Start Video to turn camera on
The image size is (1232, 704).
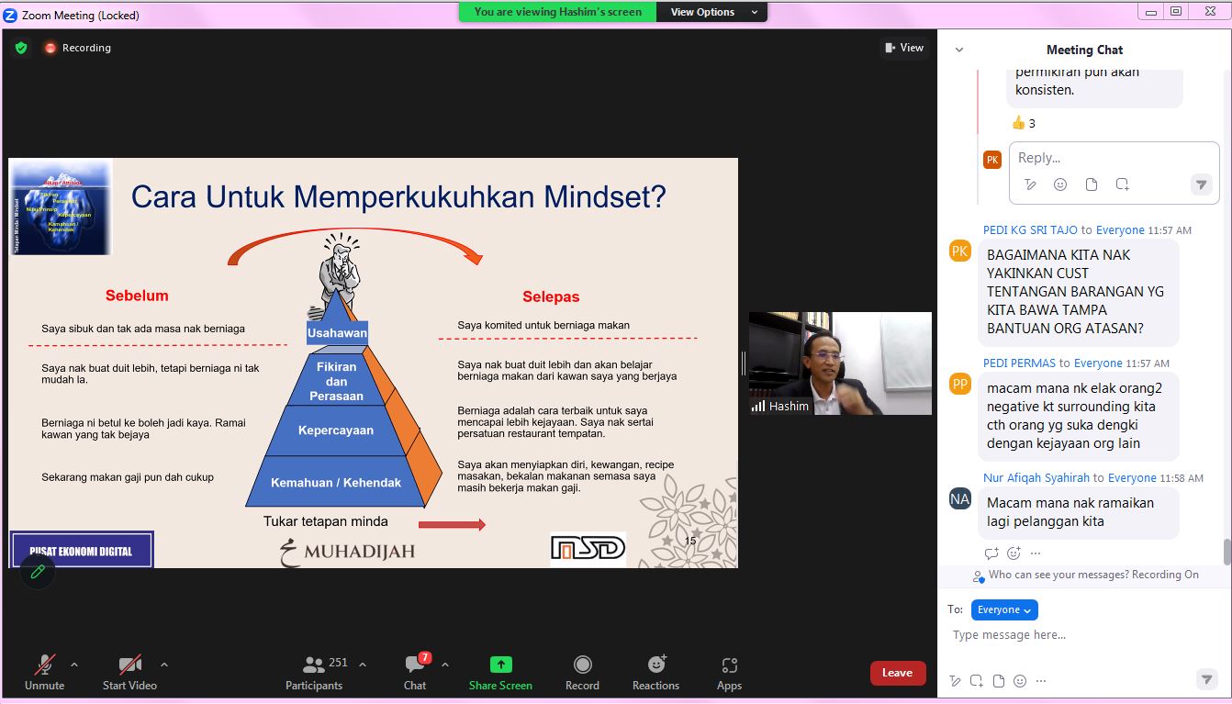coord(129,671)
